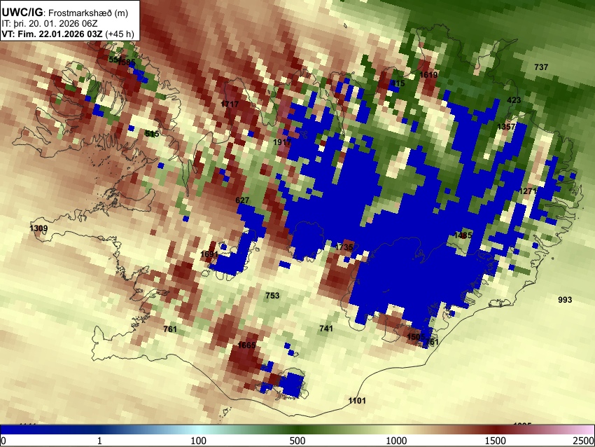Click the map value 1665
Image resolution: width=595 pixels, height=447 pixels.
tap(246, 345)
